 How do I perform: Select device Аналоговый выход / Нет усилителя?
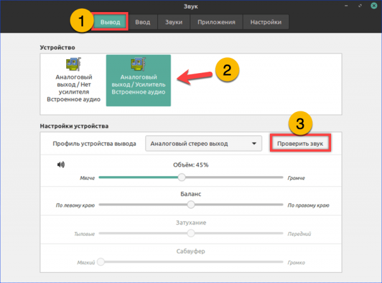74,80
